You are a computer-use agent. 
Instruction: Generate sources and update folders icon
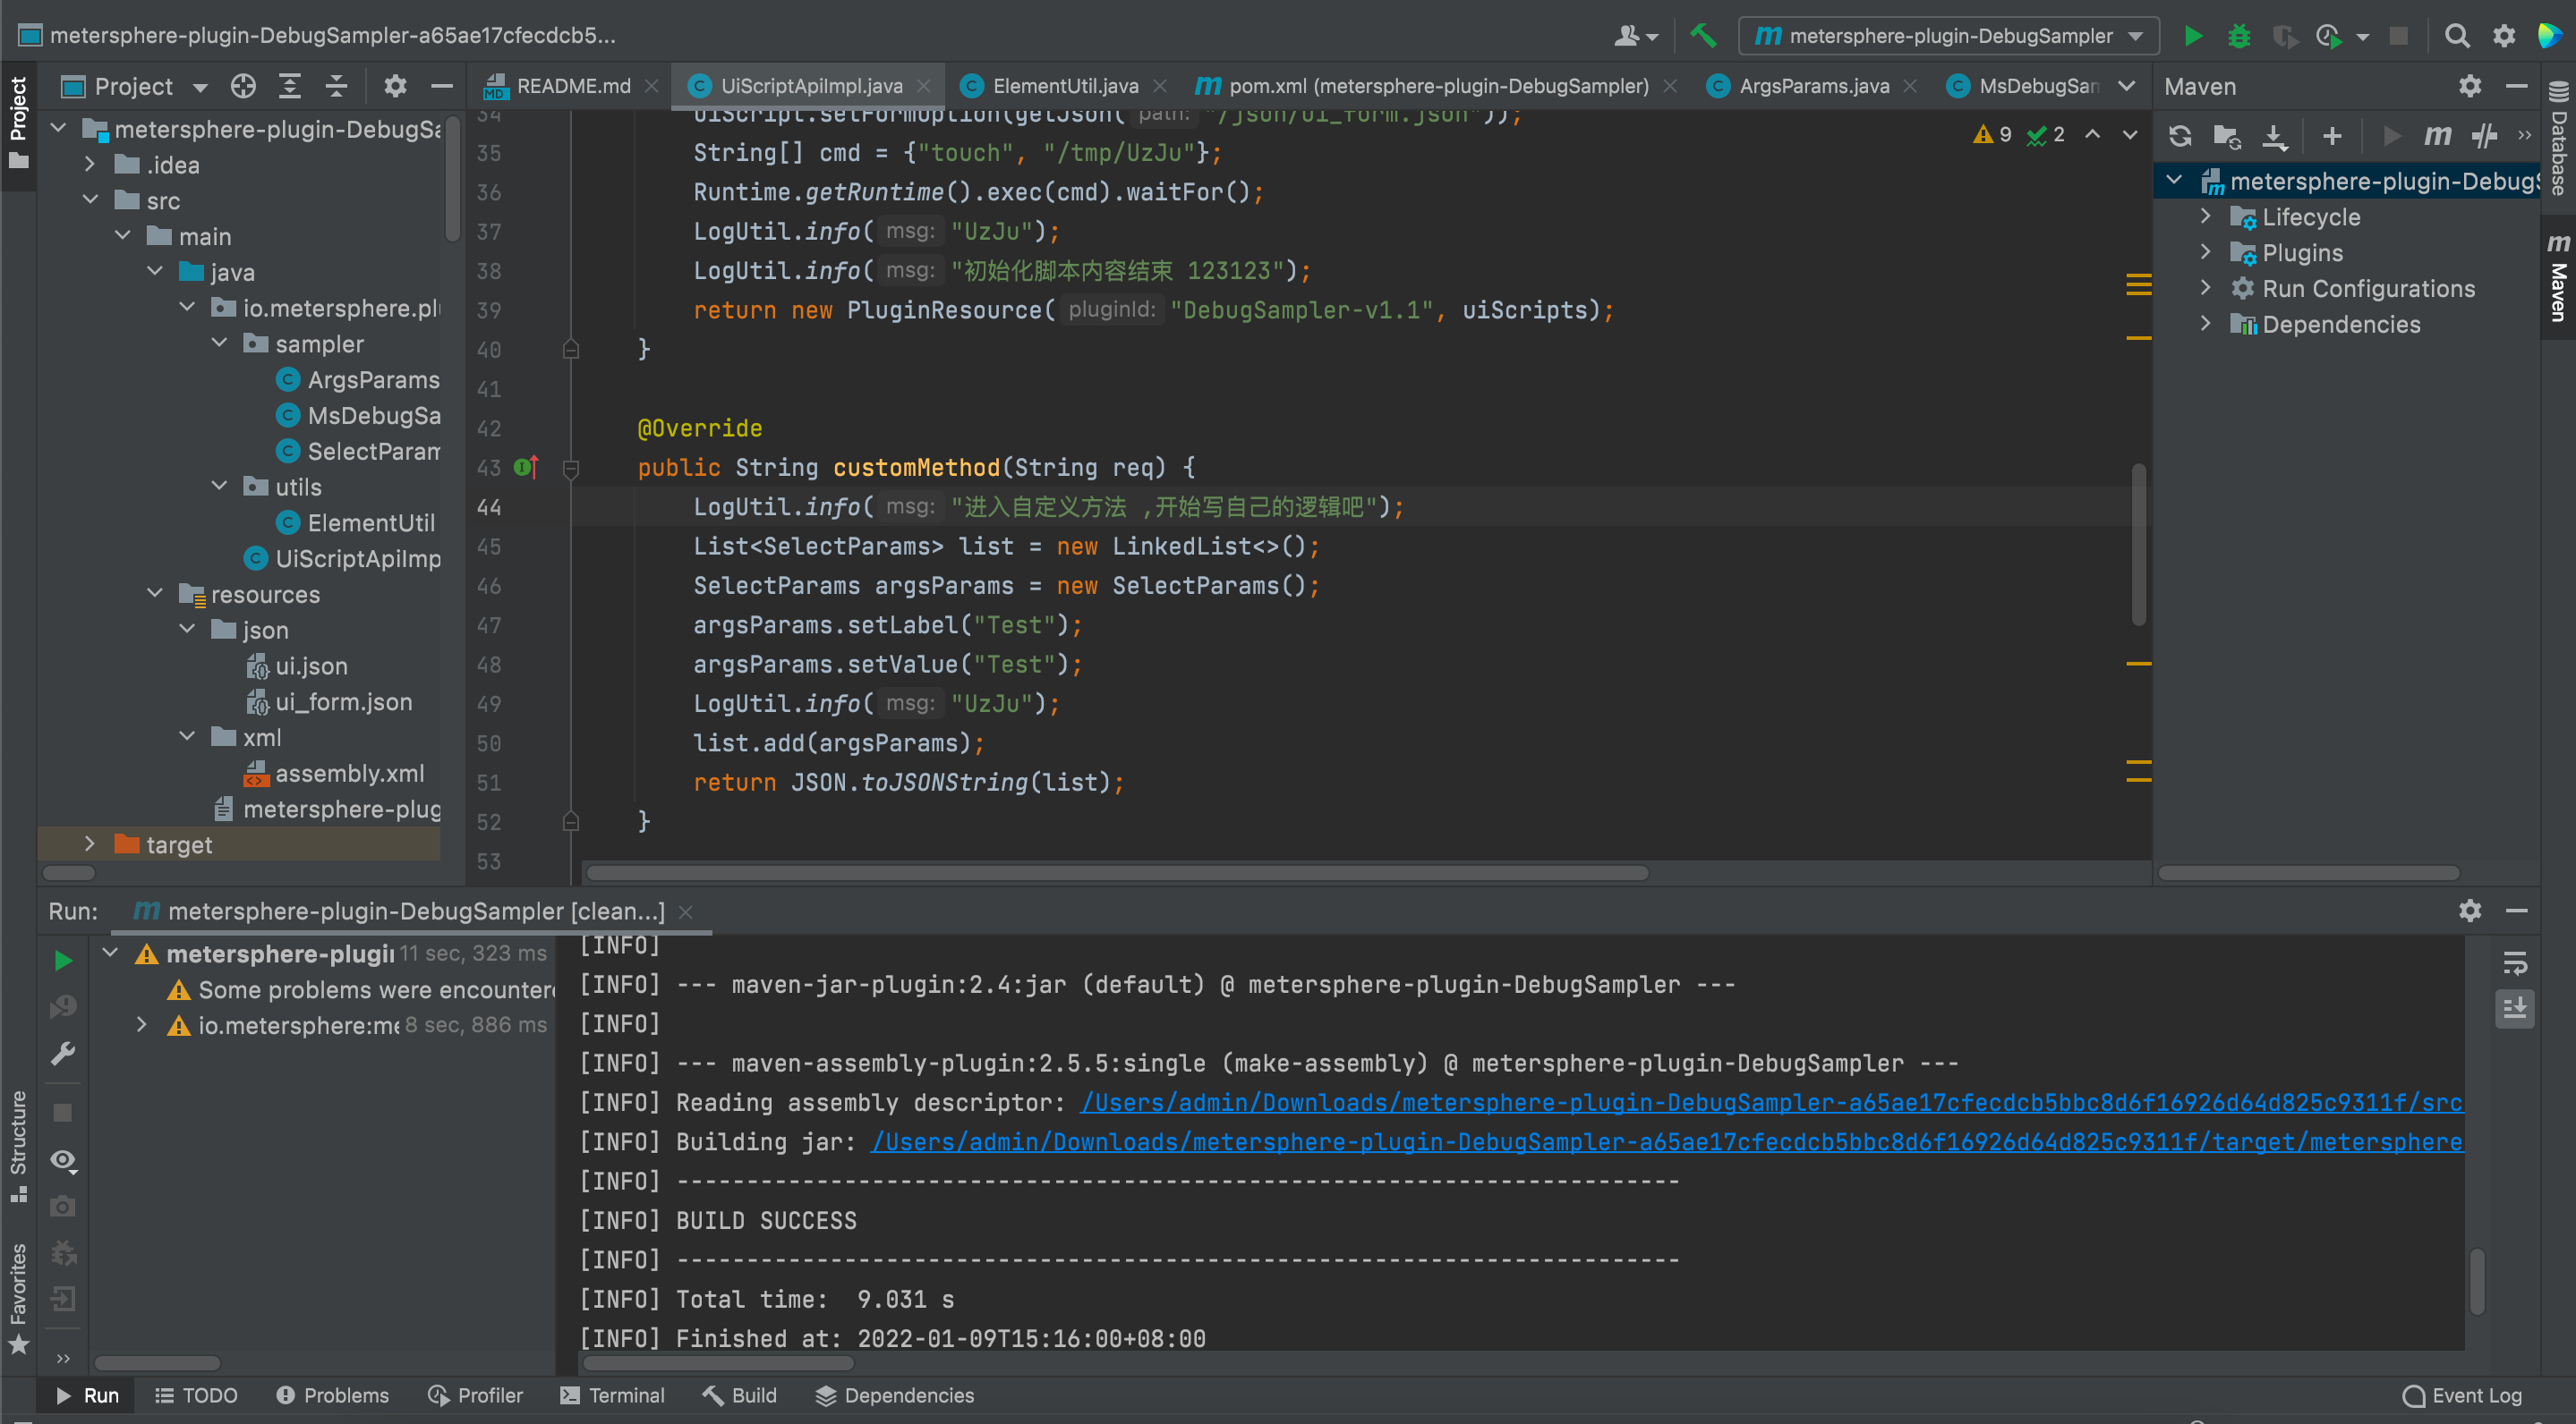(x=2227, y=136)
